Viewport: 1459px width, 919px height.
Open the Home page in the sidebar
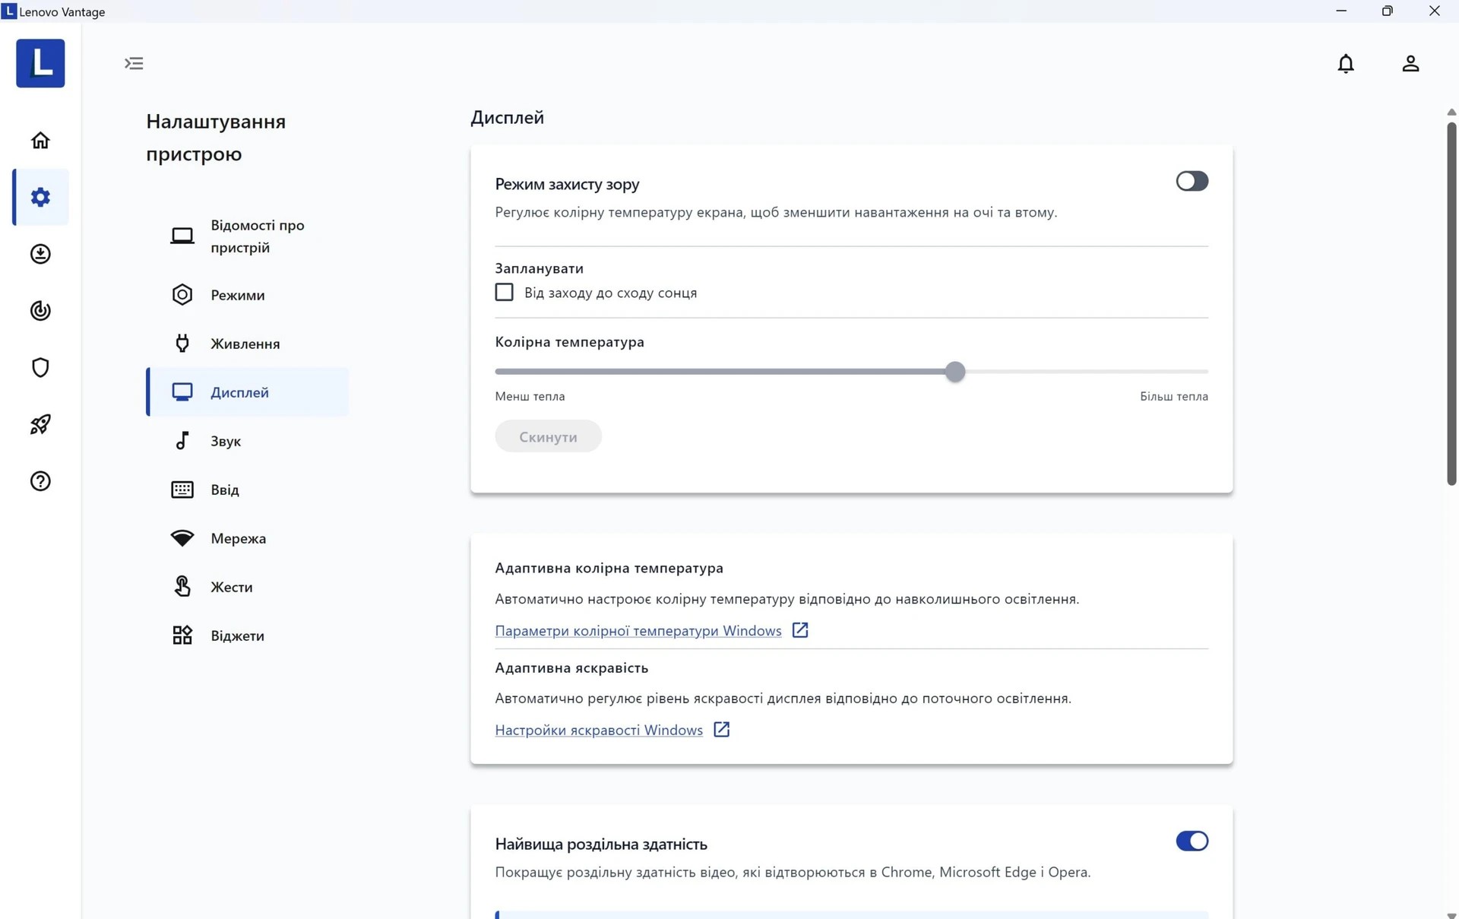click(40, 141)
